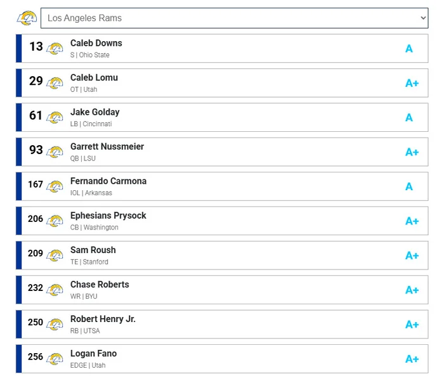
Task: Click Garrett Nussmeier's name
Action: (x=107, y=146)
